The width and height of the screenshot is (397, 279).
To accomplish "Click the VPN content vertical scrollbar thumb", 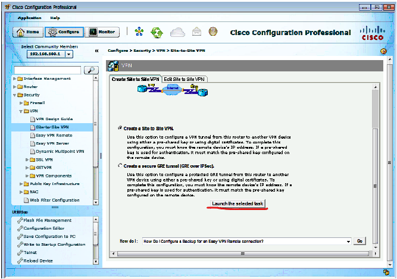I will (x=375, y=186).
